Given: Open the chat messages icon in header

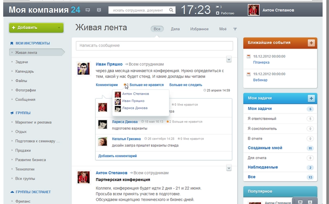Looking at the screenshot, I should [x=88, y=10].
